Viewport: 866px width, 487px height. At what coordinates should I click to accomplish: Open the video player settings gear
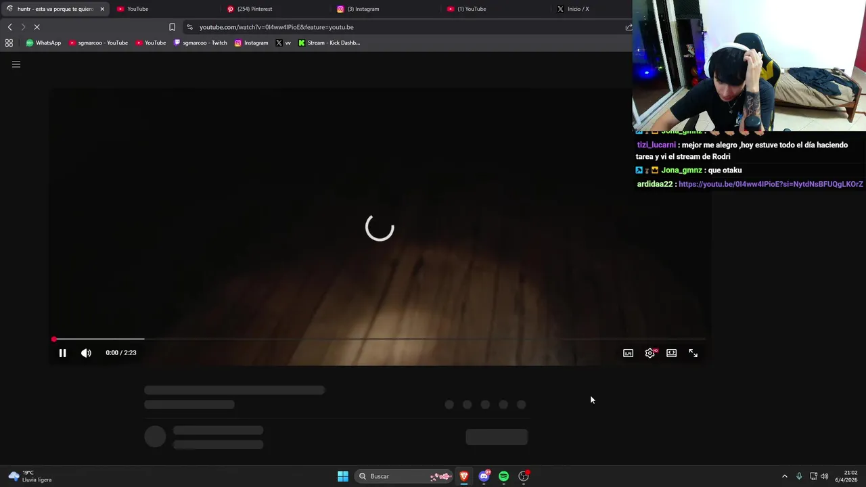650,353
